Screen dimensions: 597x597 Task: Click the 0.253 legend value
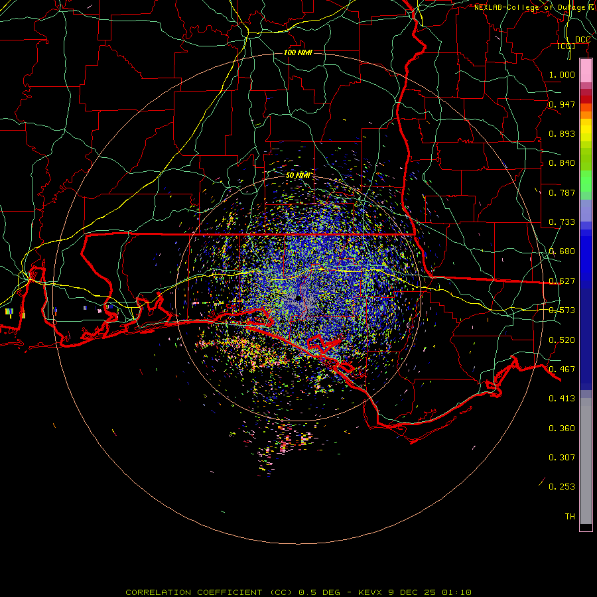562,487
